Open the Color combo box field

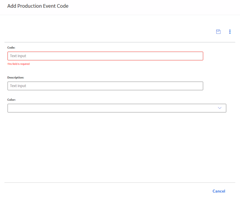tap(117, 108)
